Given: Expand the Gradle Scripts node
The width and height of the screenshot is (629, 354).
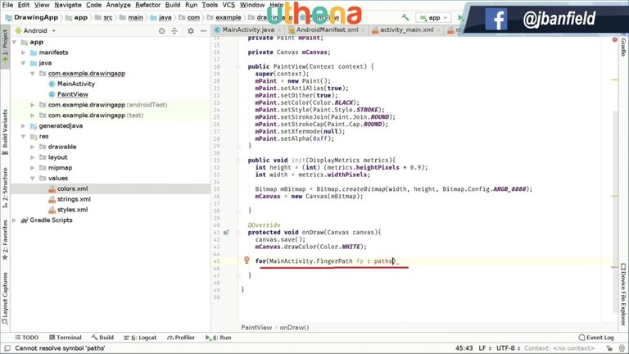Looking at the screenshot, I should [x=23, y=220].
